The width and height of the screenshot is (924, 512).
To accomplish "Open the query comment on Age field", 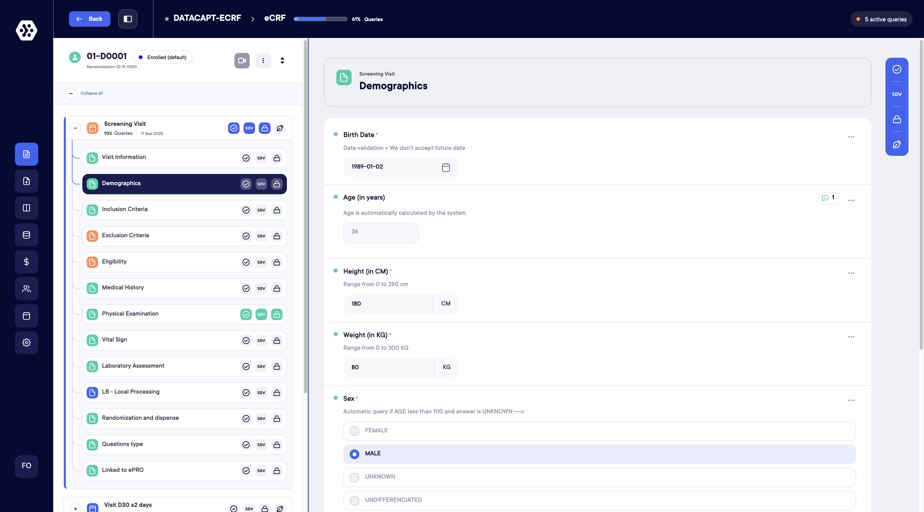I will click(x=828, y=198).
